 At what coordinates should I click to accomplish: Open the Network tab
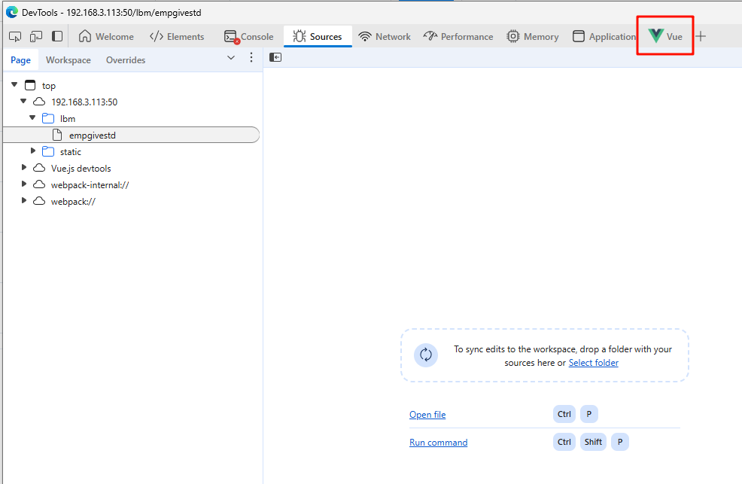click(x=385, y=36)
